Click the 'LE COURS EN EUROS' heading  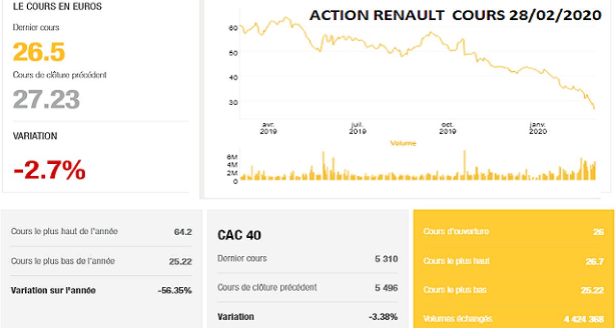pyautogui.click(x=57, y=7)
